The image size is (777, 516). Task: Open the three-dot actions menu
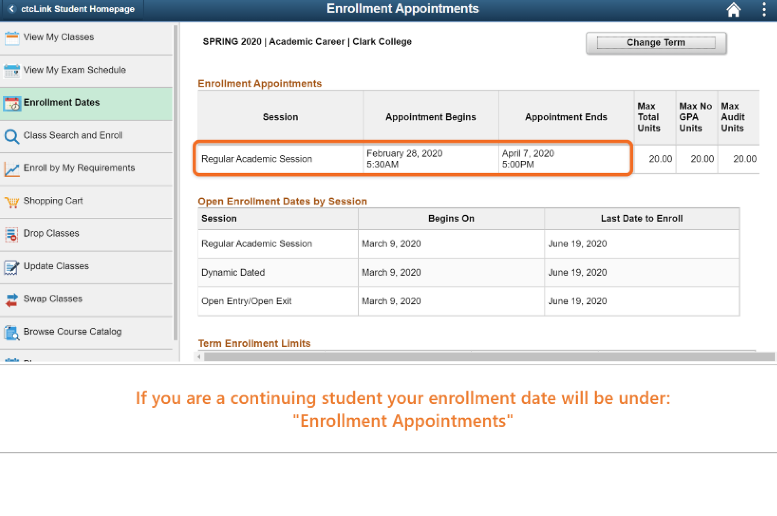pos(764,9)
